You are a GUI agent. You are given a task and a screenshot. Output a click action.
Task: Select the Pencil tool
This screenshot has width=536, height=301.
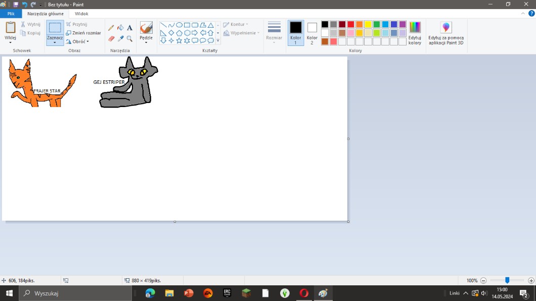point(111,28)
